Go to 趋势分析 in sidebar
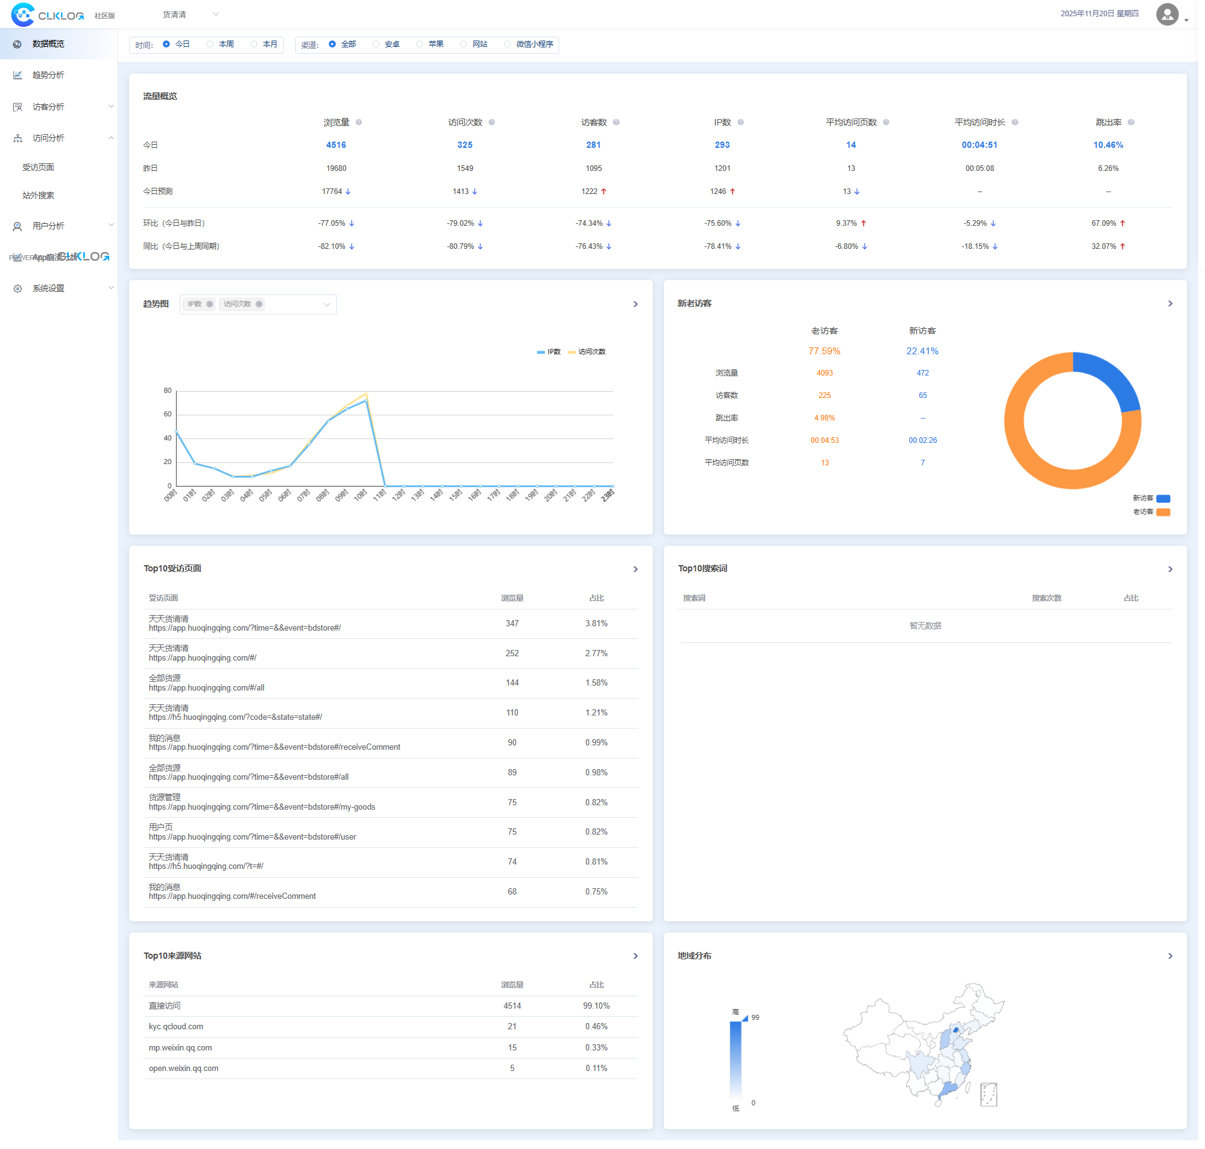 point(49,75)
